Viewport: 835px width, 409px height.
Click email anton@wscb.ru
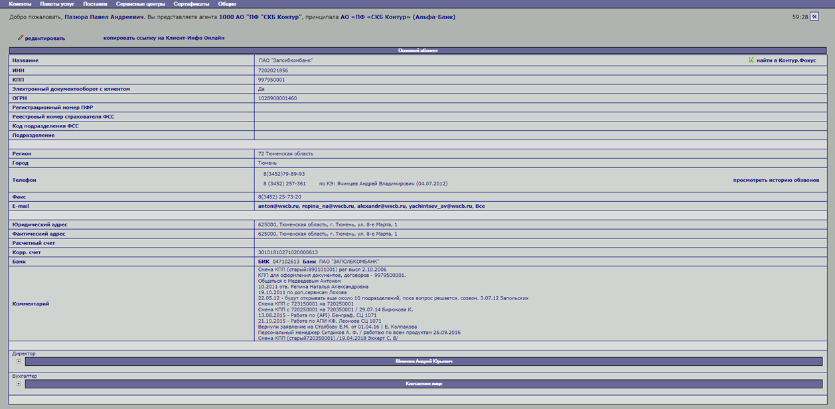pos(278,206)
